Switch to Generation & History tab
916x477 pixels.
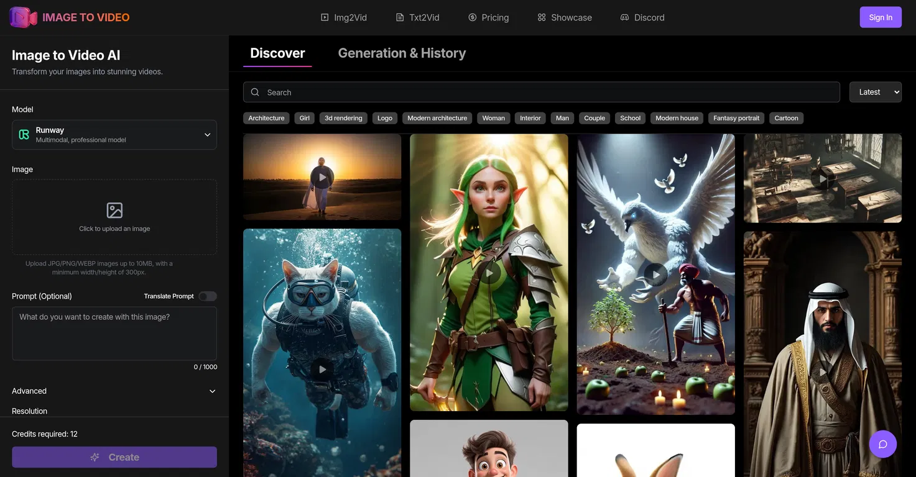(402, 53)
